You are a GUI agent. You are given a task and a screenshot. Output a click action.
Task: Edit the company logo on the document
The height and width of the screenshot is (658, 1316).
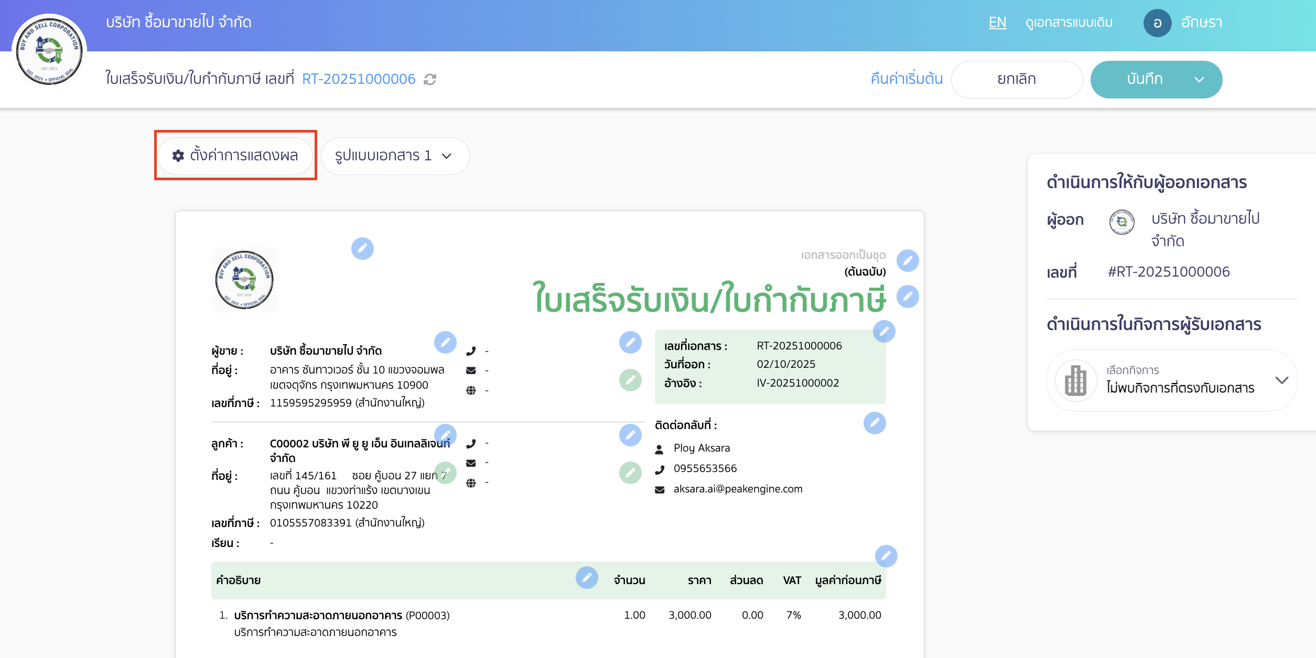click(x=363, y=249)
